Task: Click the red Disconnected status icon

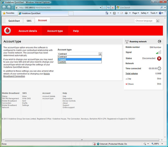Action: click(x=159, y=58)
